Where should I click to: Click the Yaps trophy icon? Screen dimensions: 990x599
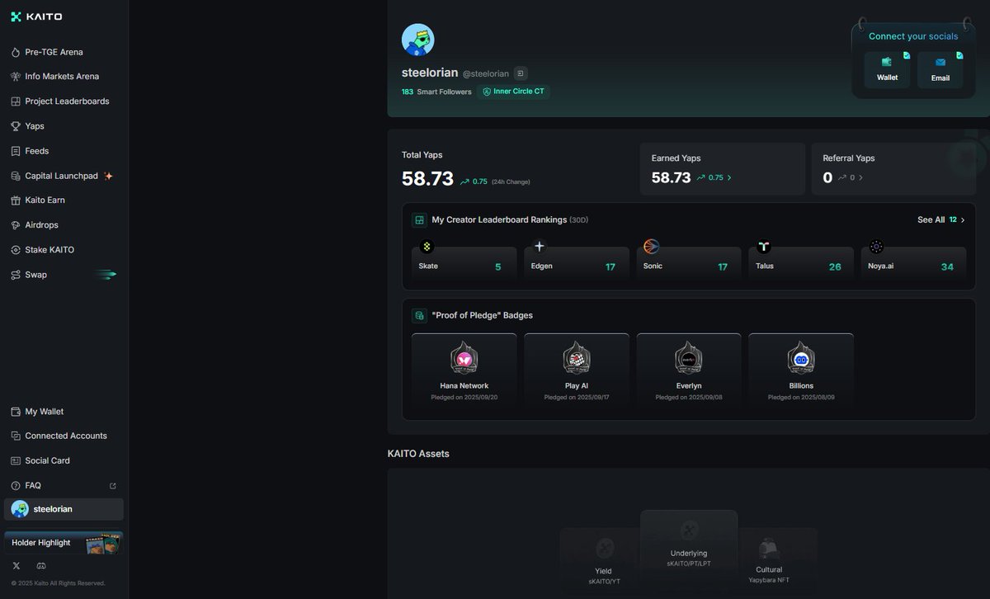(x=16, y=126)
